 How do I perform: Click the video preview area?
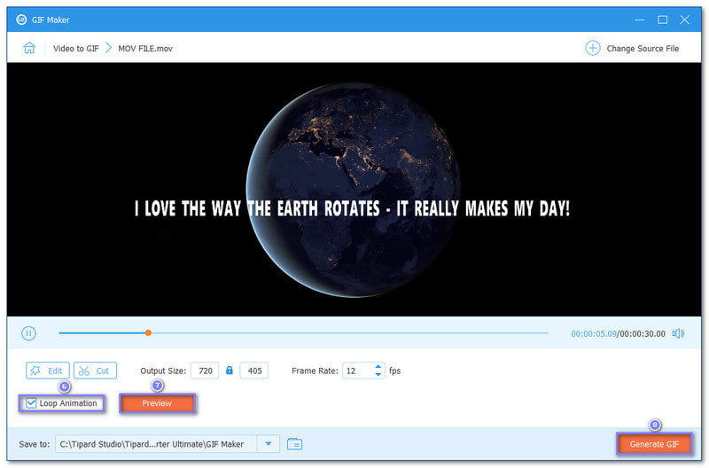[354, 190]
